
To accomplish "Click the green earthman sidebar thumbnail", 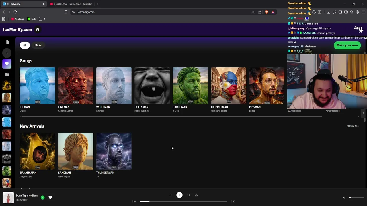I will click(7, 171).
